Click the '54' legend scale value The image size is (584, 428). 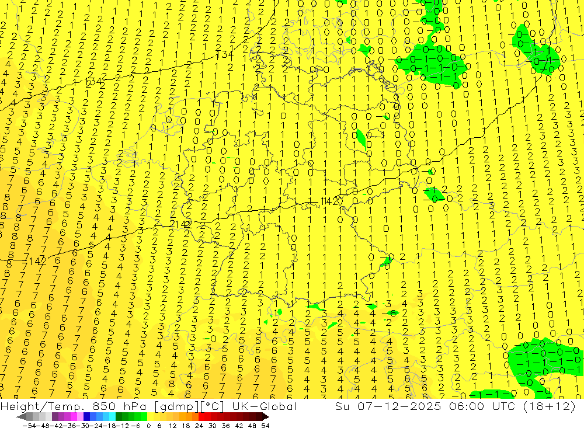[x=265, y=426]
